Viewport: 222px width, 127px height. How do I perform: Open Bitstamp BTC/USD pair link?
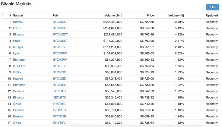[x=59, y=85]
